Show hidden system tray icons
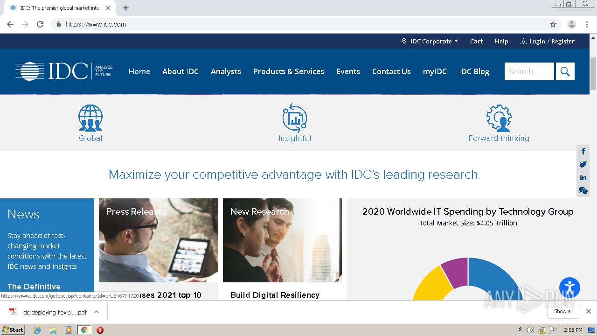This screenshot has width=597, height=336. [x=520, y=330]
